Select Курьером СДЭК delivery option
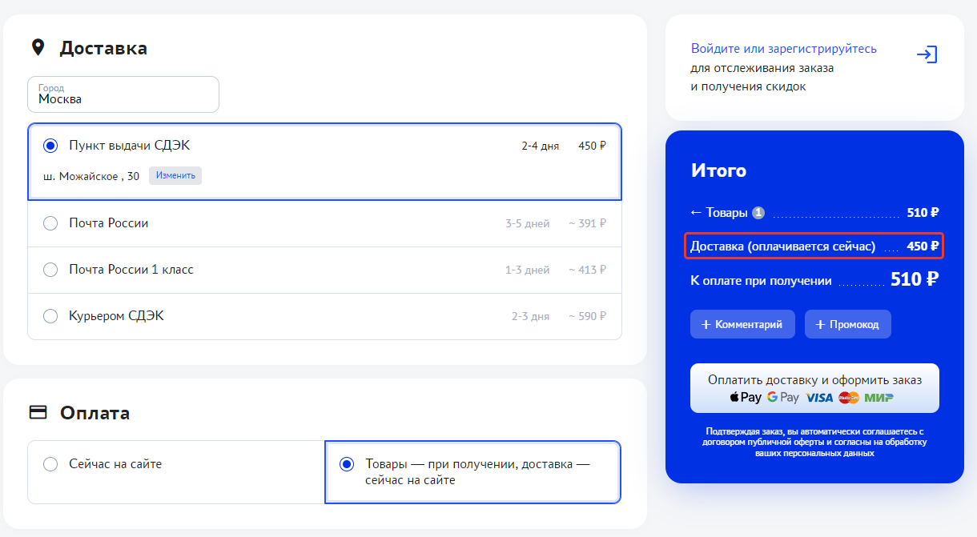This screenshot has width=977, height=537. [x=50, y=316]
